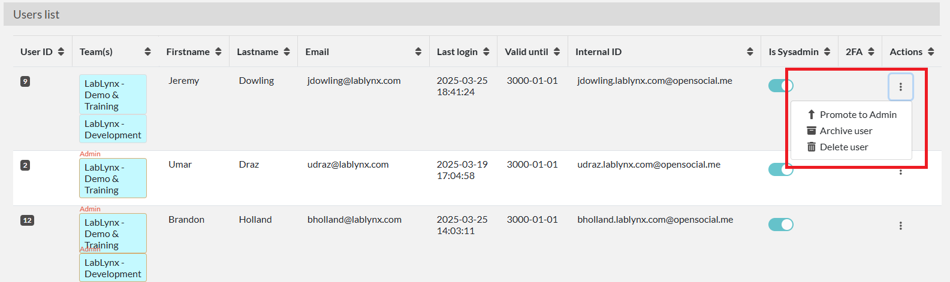
Task: Sort by the Valid until column
Action: coord(557,52)
